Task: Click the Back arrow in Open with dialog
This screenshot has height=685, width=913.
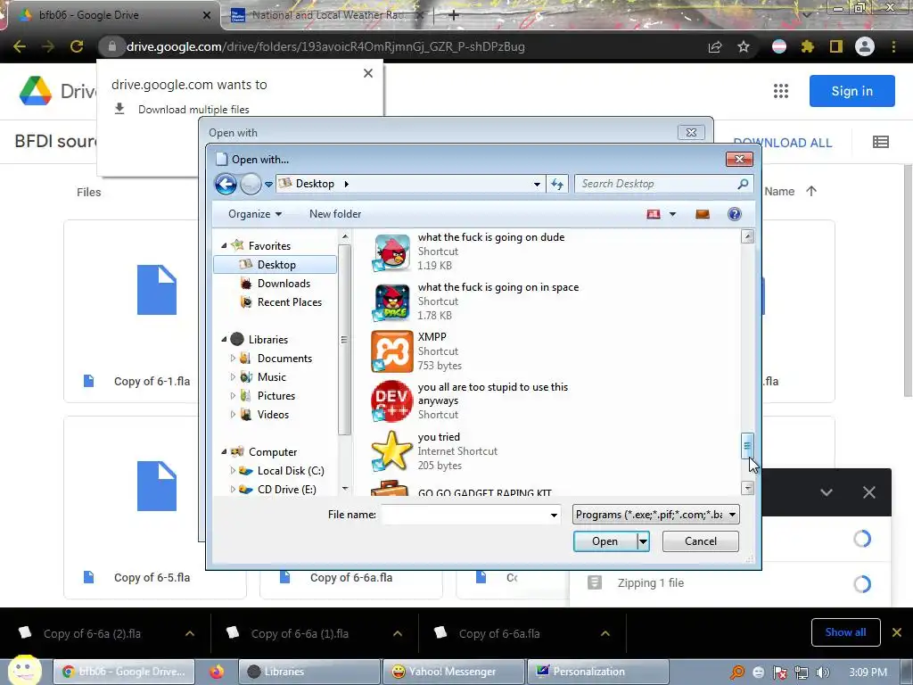Action: tap(226, 184)
